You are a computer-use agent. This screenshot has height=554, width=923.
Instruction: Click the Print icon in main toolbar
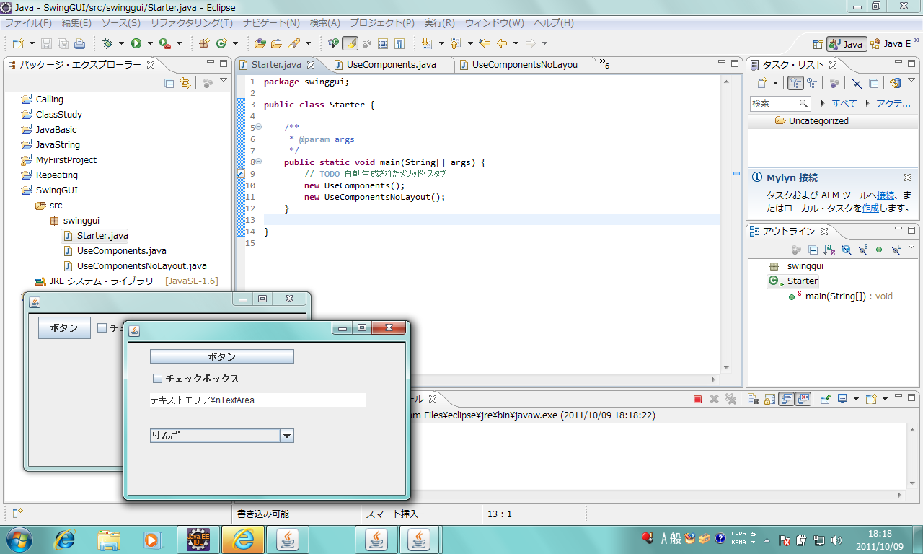tap(79, 43)
